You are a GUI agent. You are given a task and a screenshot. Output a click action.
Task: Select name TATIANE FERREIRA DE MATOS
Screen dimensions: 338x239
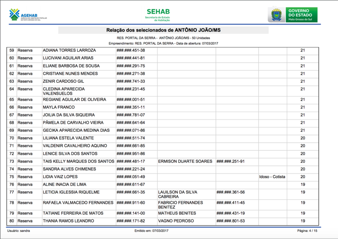(x=73, y=213)
